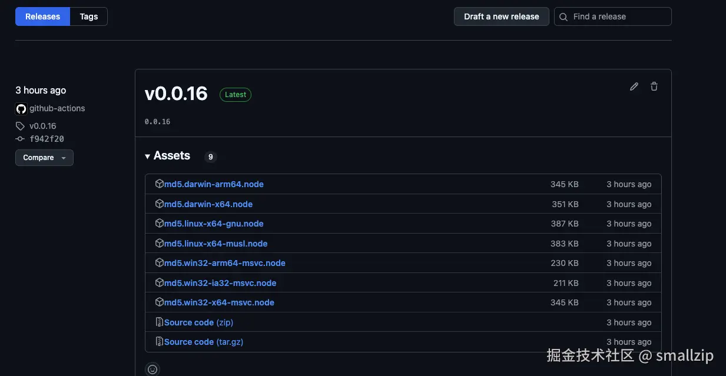Click the smiley add reaction icon
The image size is (726, 376).
(x=153, y=370)
